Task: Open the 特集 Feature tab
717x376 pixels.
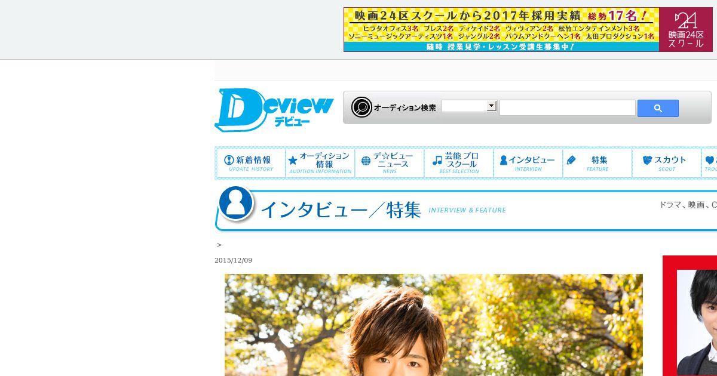Action: pyautogui.click(x=597, y=163)
